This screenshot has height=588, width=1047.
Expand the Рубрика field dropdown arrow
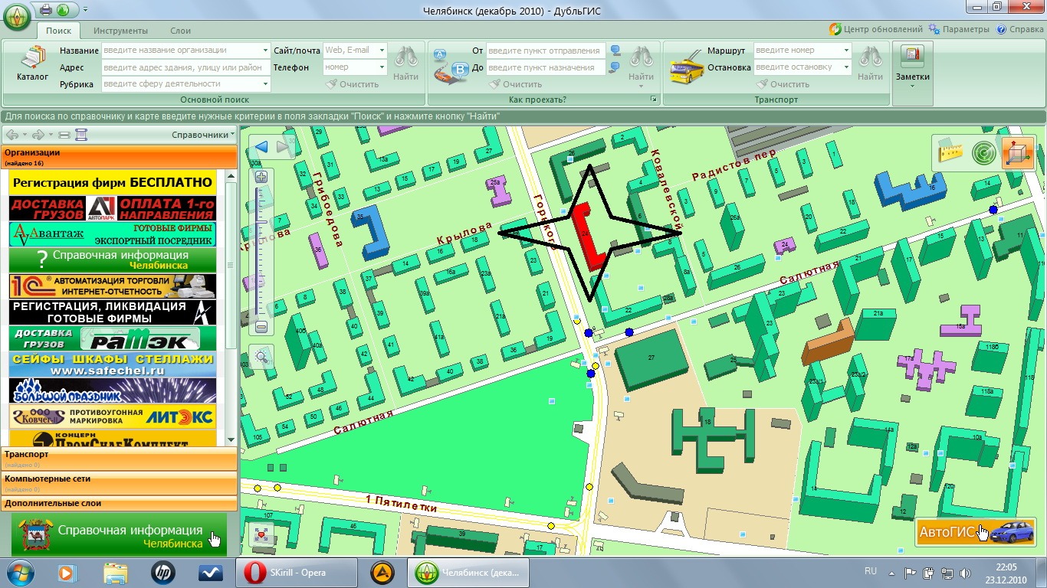265,84
